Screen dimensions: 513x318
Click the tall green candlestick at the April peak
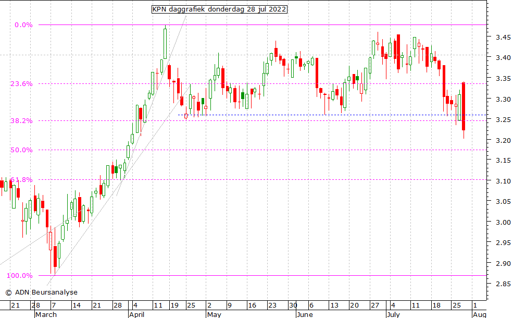[x=165, y=44]
